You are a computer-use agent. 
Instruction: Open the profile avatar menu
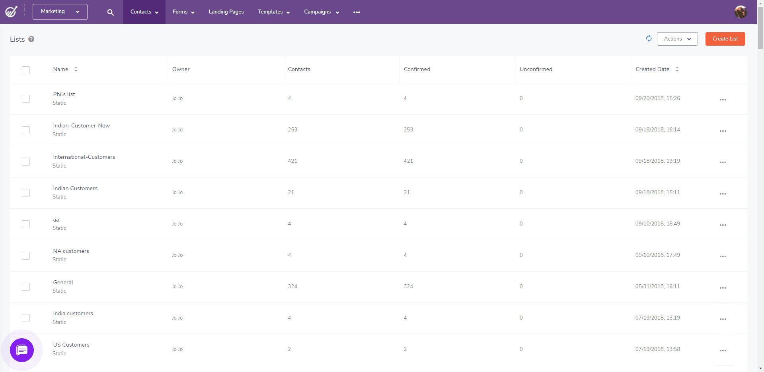pyautogui.click(x=741, y=12)
